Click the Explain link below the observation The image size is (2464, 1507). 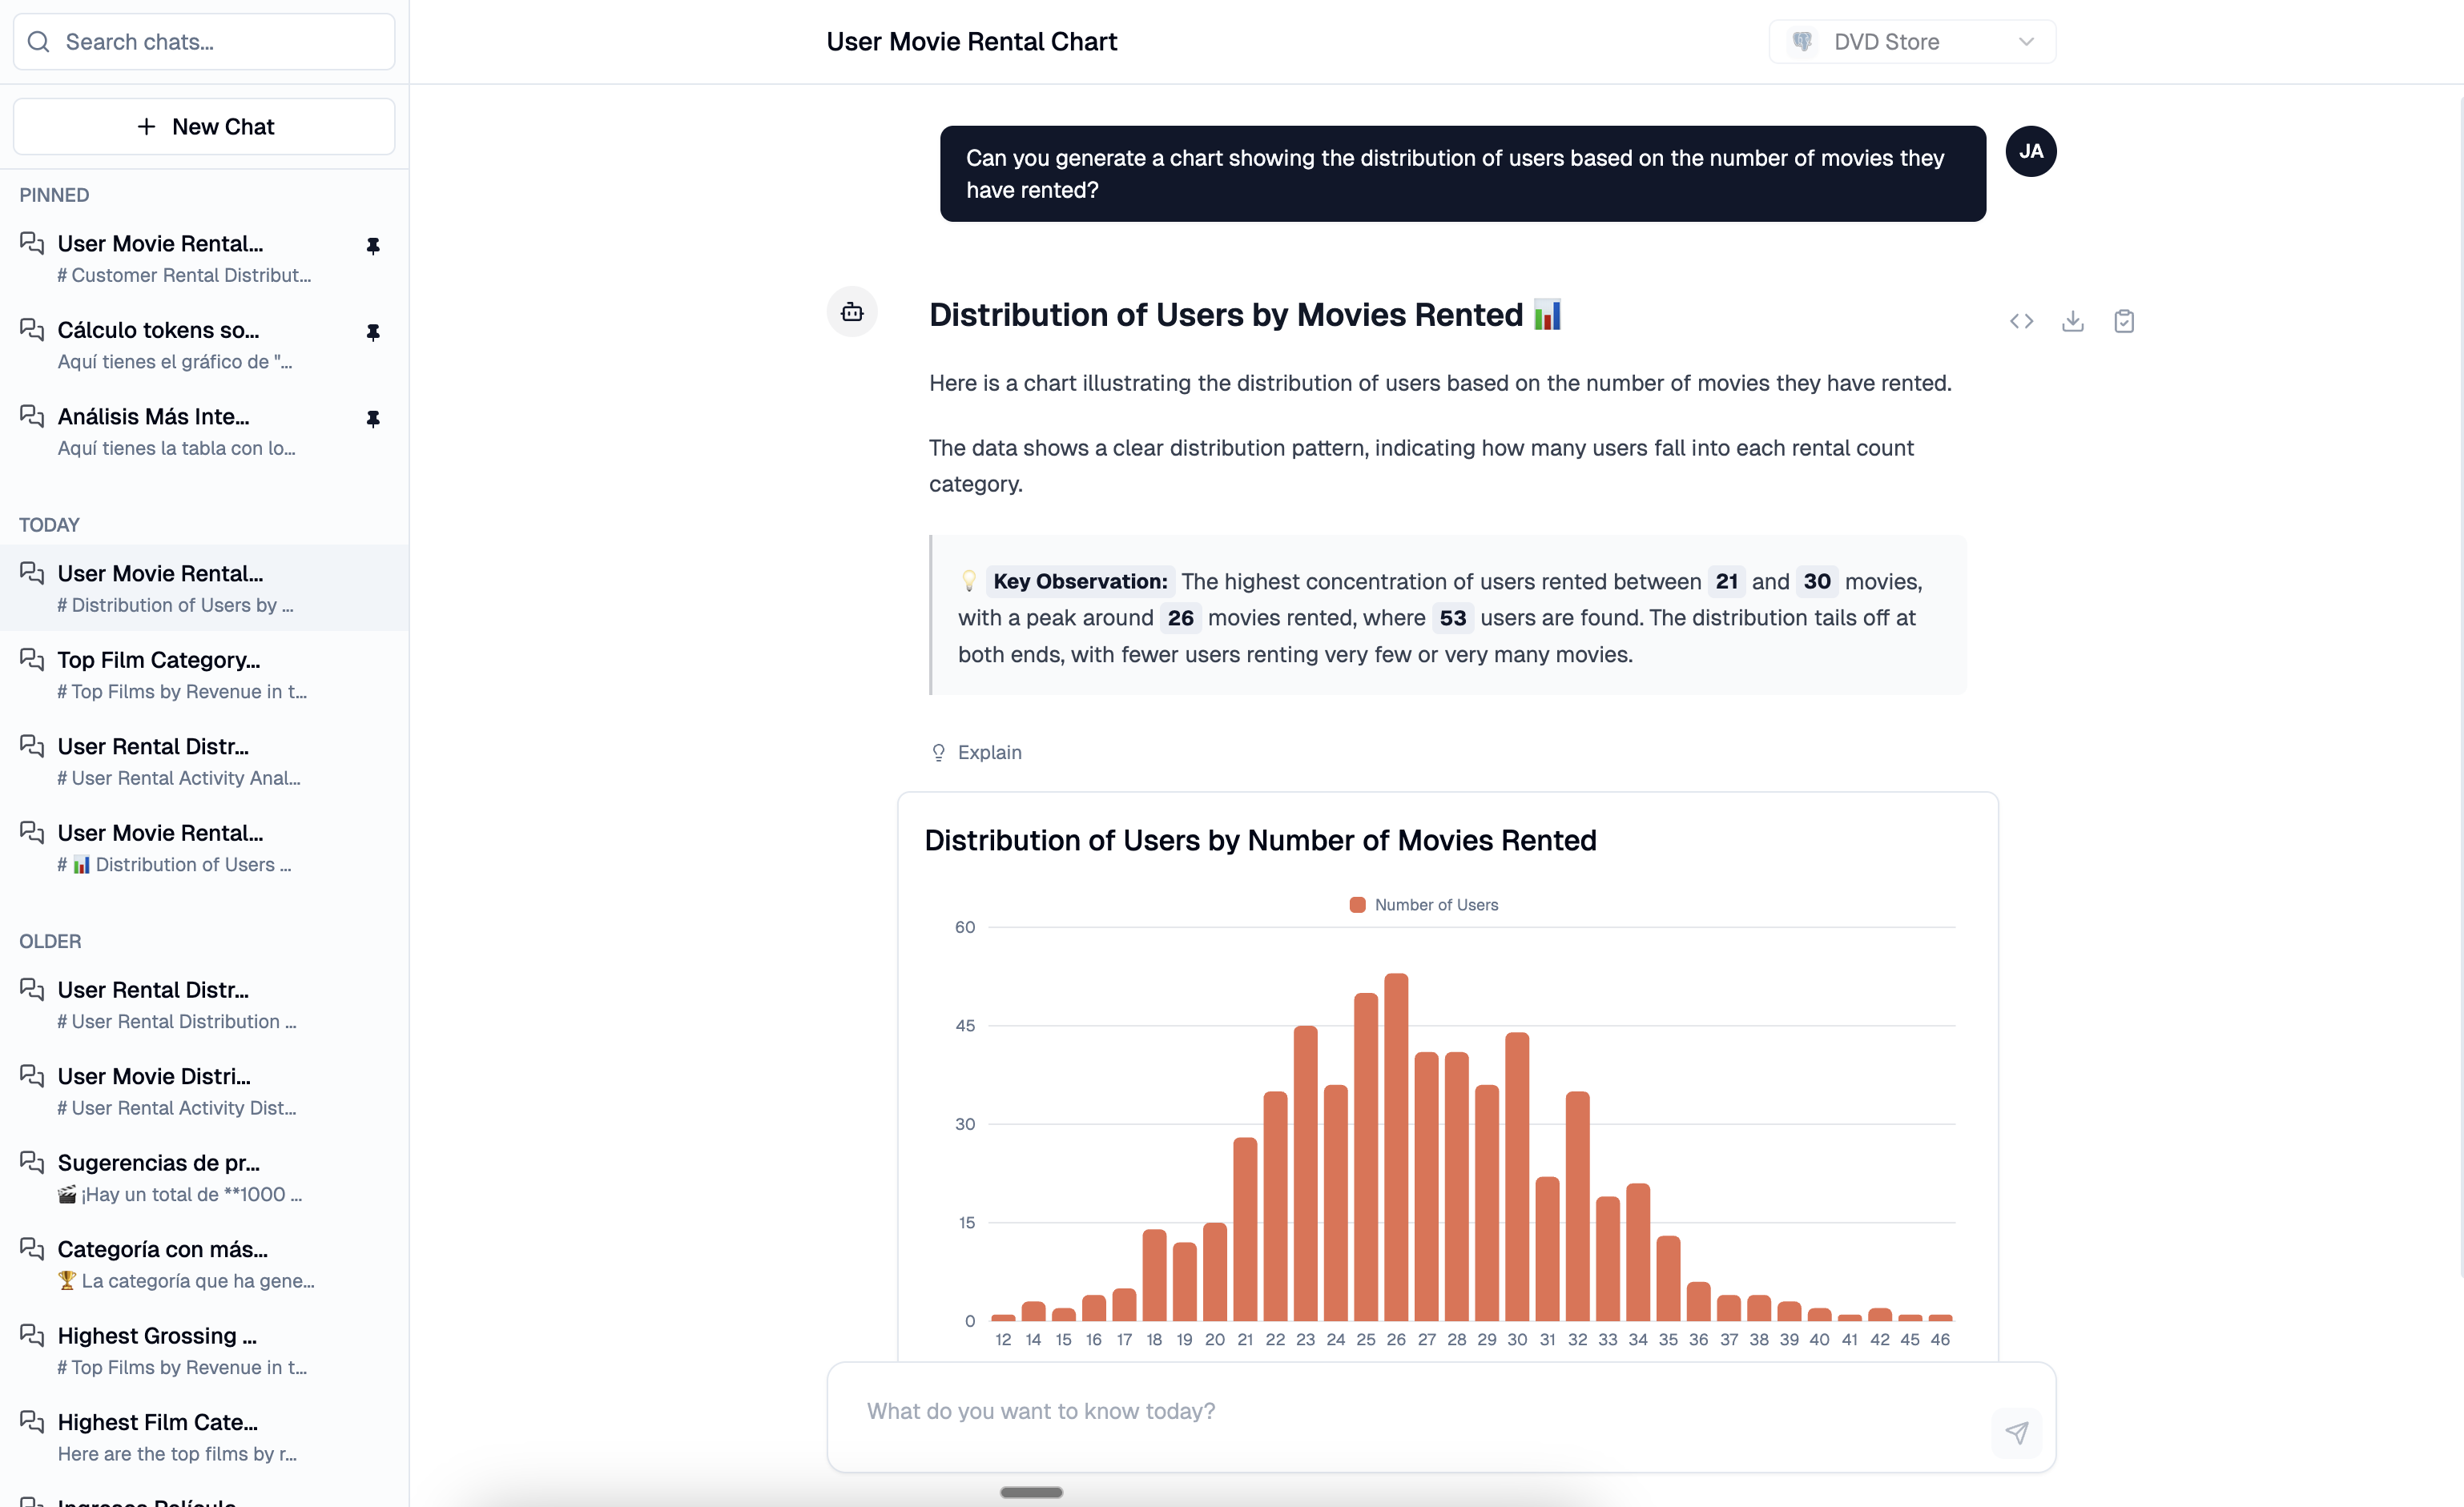(989, 753)
